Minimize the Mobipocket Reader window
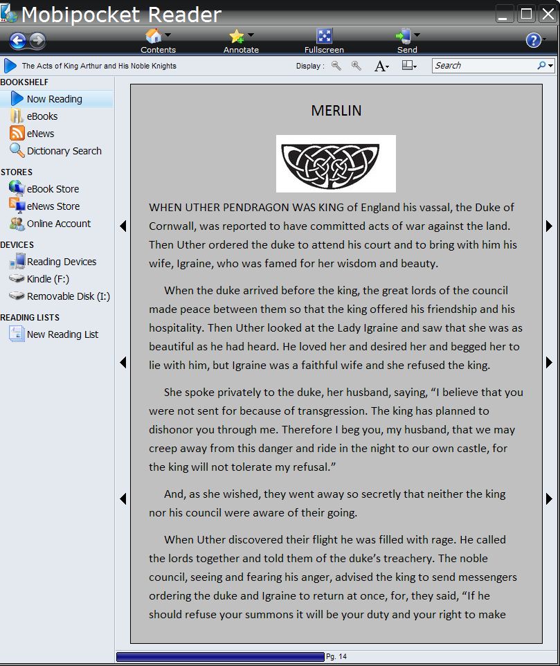 coord(505,14)
